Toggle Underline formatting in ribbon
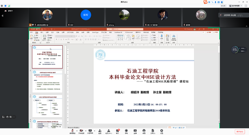The width and height of the screenshot is (249, 135). click(x=61, y=39)
